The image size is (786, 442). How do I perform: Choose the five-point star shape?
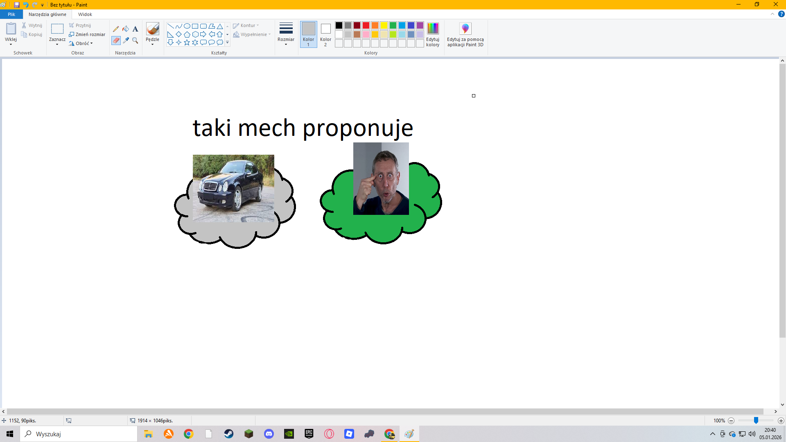tap(187, 43)
